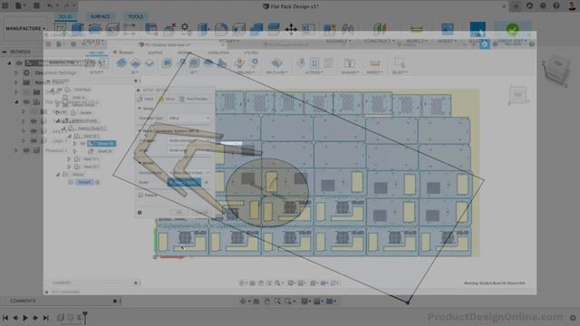This screenshot has height=326, width=580.
Task: Open the INSERT dropdown in back window
Action: coord(447,41)
